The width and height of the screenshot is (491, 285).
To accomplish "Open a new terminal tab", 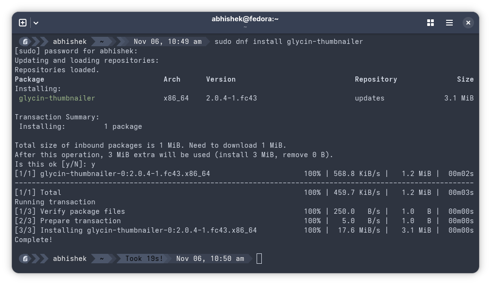I will [22, 22].
